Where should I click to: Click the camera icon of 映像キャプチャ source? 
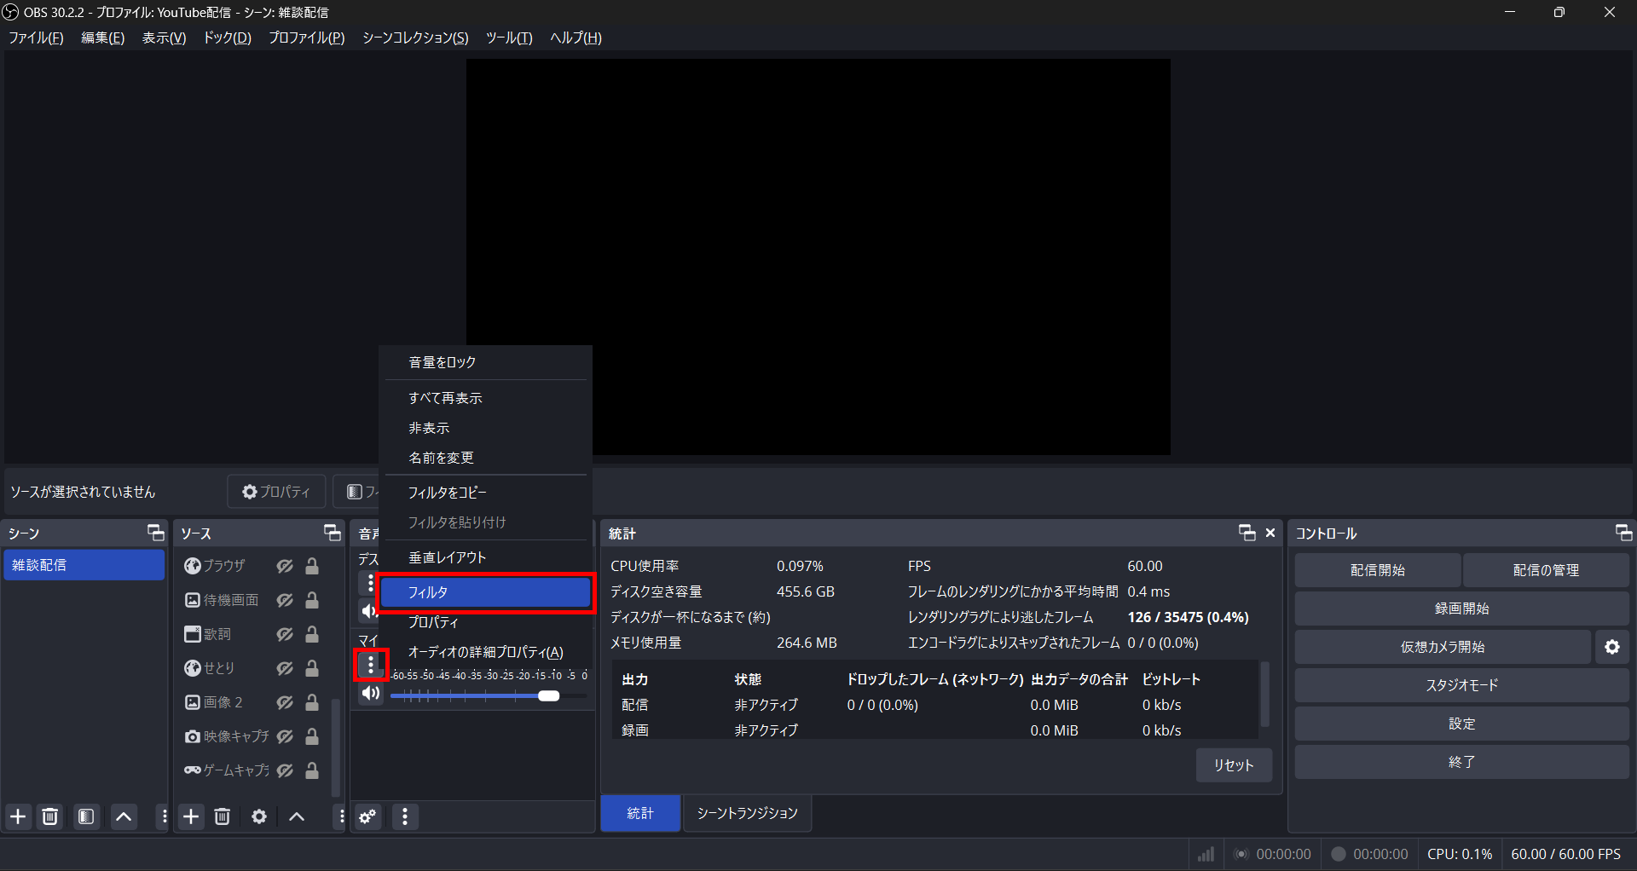193,736
